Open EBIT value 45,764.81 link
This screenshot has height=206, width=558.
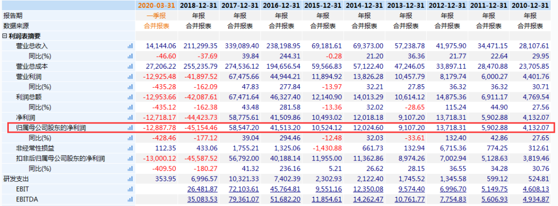[x=285, y=189]
